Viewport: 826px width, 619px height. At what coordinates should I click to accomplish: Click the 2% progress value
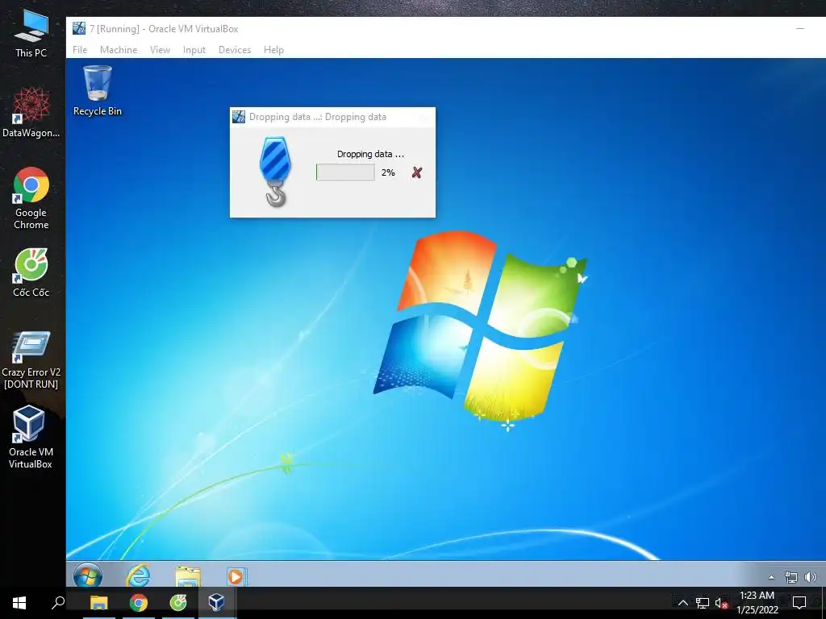(388, 172)
